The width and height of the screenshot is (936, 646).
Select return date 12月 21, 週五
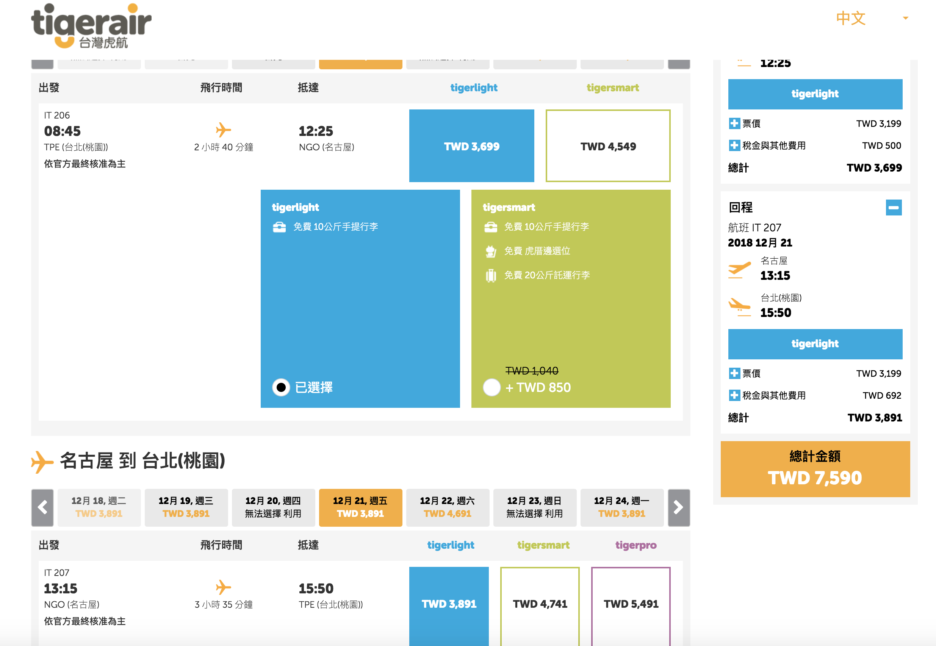(x=360, y=507)
